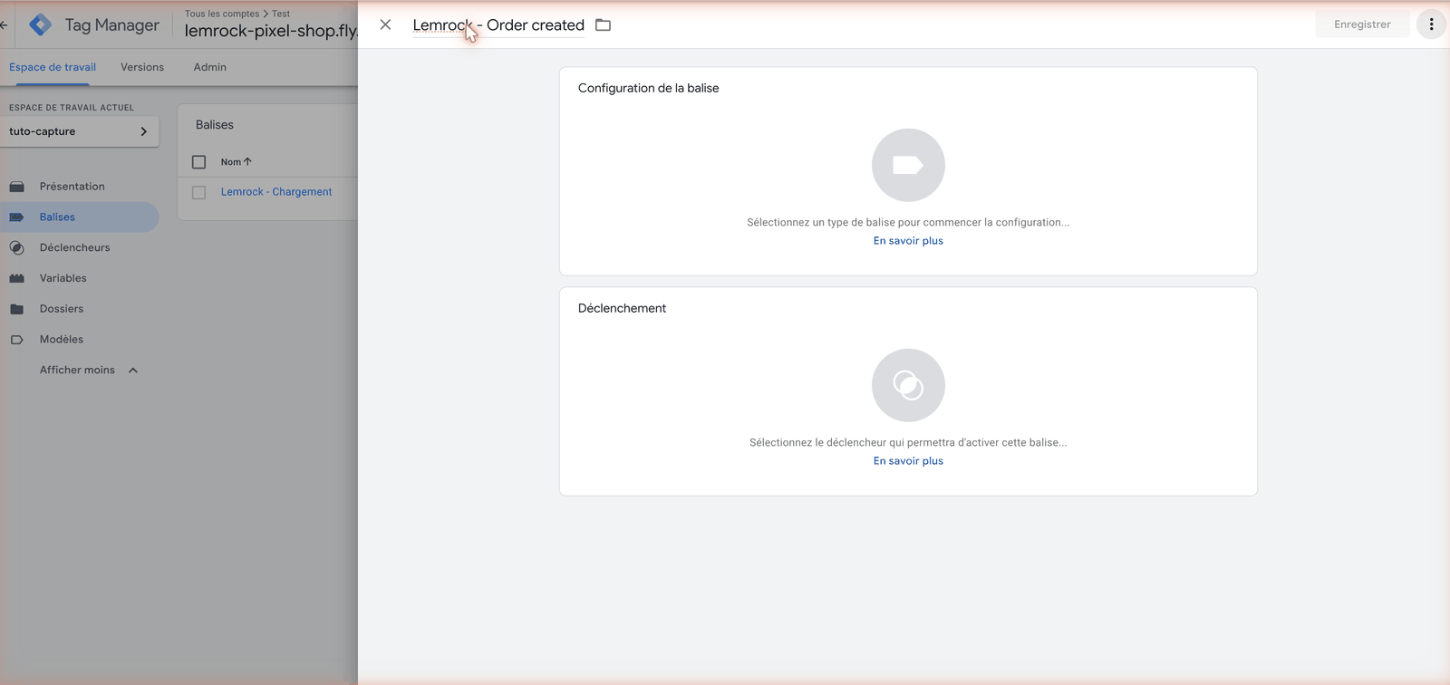Click the Modèles sidebar icon
The height and width of the screenshot is (685, 1450).
[x=16, y=340]
